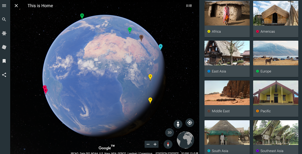Click the lower red Americas pin

(46, 91)
